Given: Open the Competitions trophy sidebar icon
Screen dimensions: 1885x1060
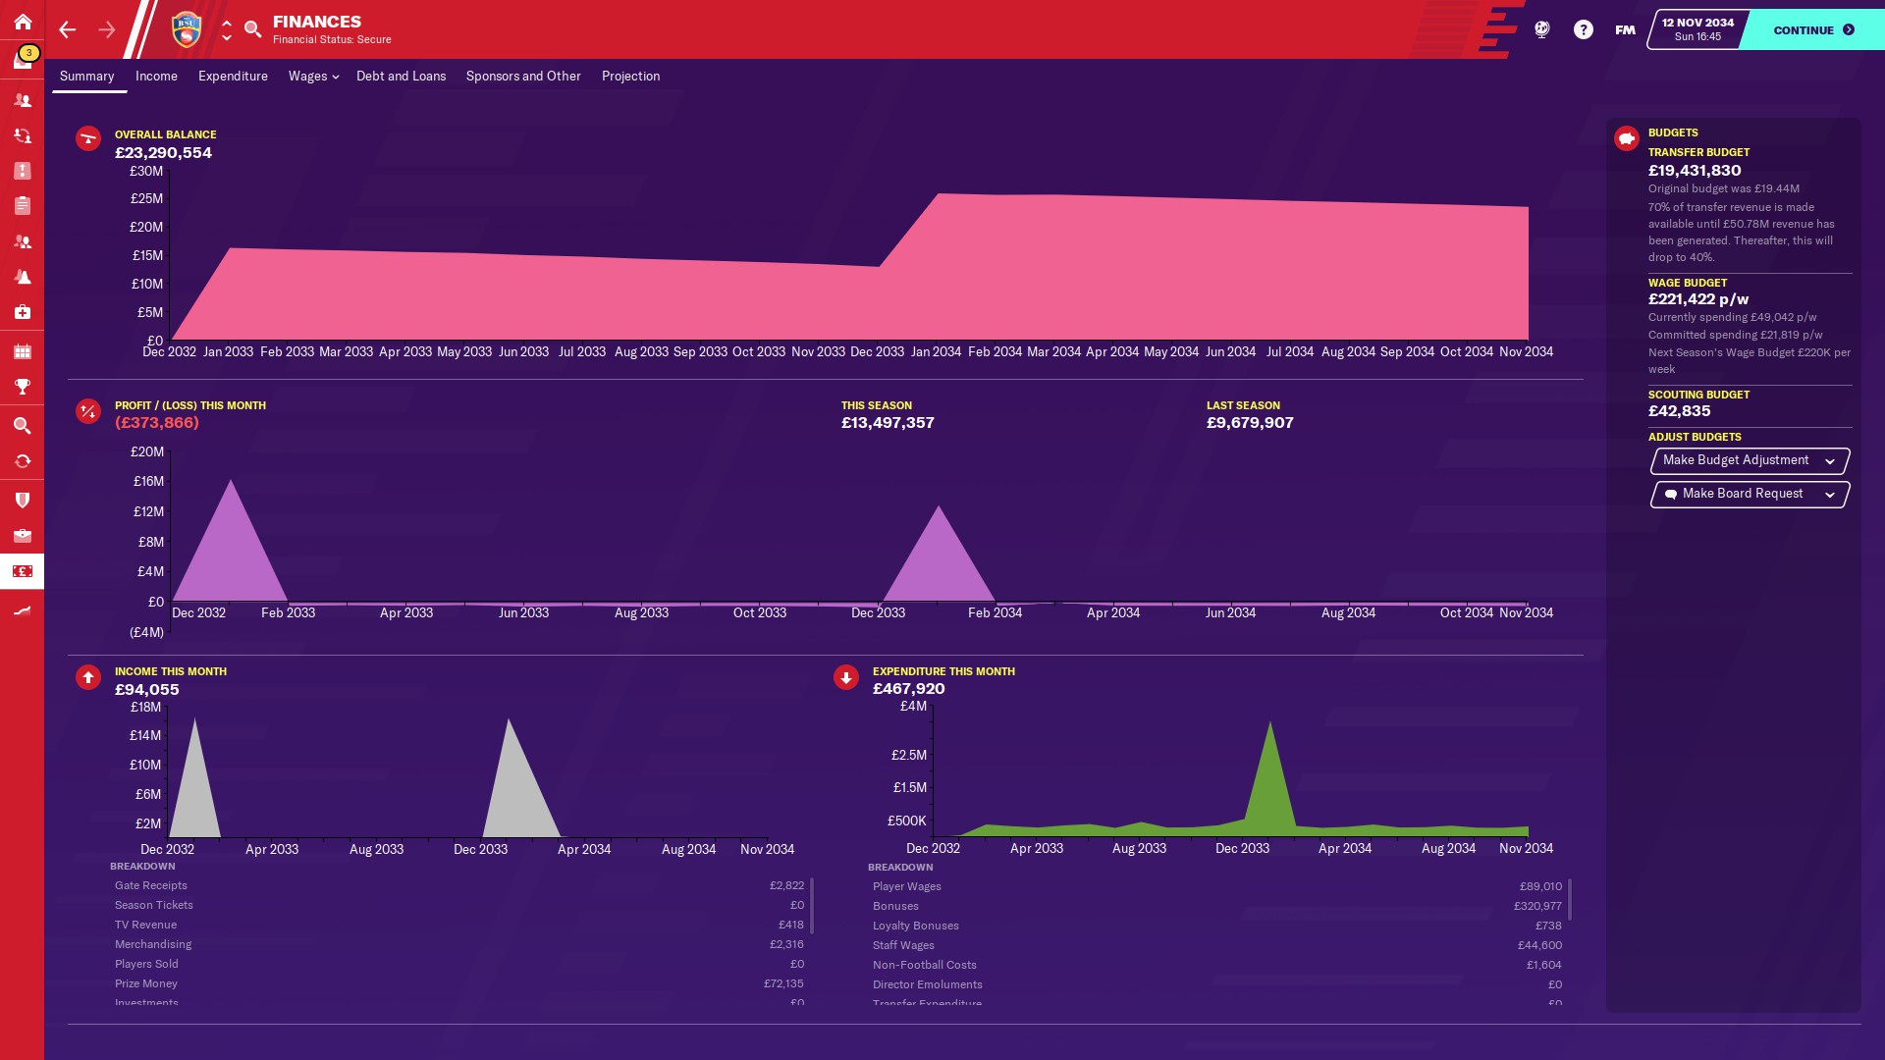Looking at the screenshot, I should pyautogui.click(x=23, y=387).
